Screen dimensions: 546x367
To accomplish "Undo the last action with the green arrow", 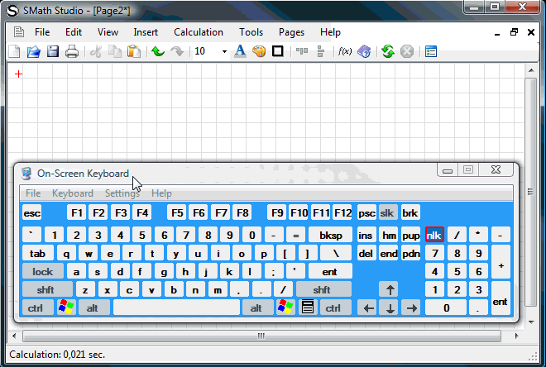I will click(x=158, y=51).
